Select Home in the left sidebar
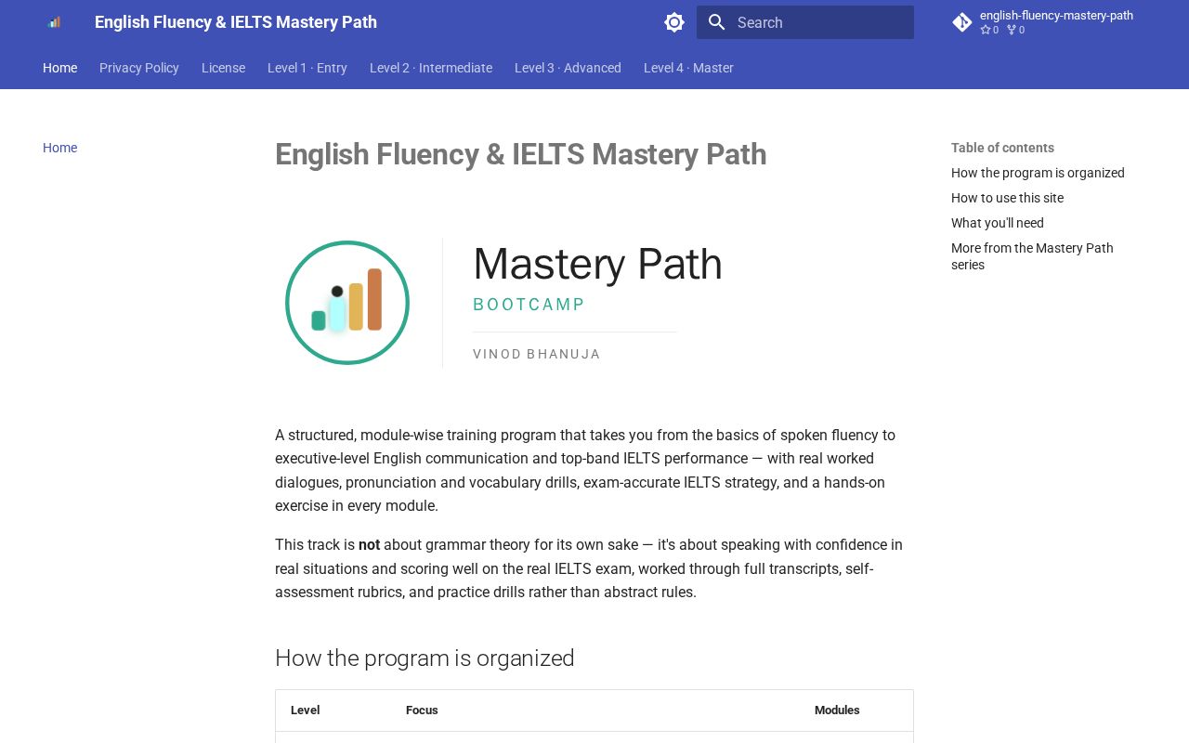The height and width of the screenshot is (743, 1189). pyautogui.click(x=59, y=148)
